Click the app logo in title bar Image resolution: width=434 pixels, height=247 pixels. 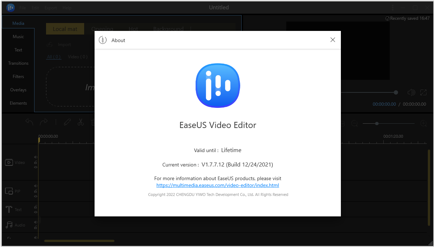(x=10, y=8)
